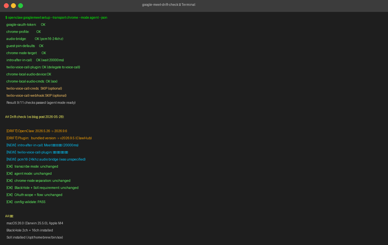Select the 'Result: 9/11 checks passed' line
Viewport: 388px width, 245px height.
click(41, 103)
